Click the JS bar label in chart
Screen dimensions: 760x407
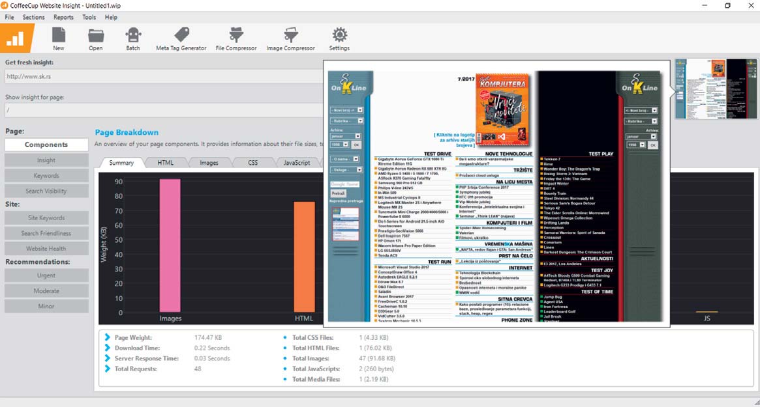coord(707,318)
